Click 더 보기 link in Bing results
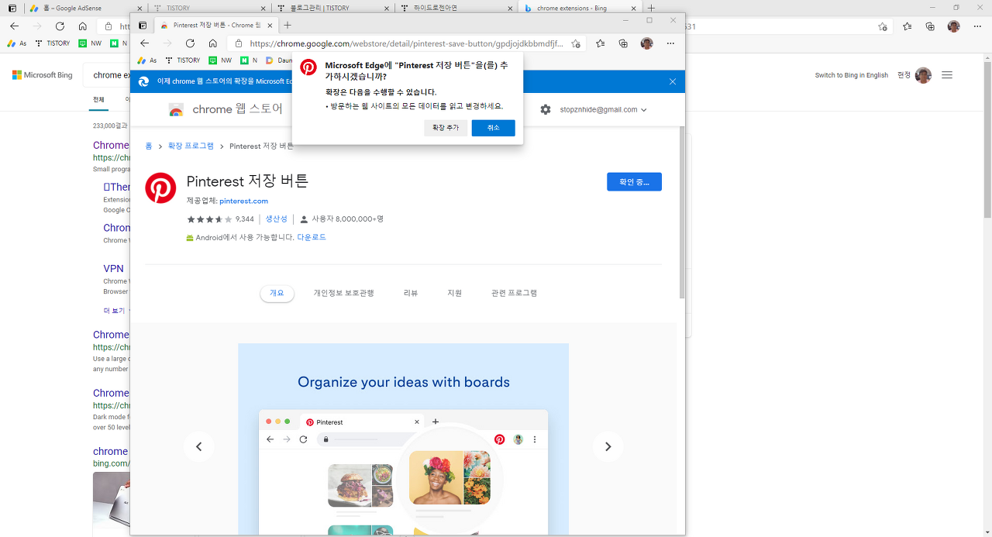The width and height of the screenshot is (992, 537). 114,311
